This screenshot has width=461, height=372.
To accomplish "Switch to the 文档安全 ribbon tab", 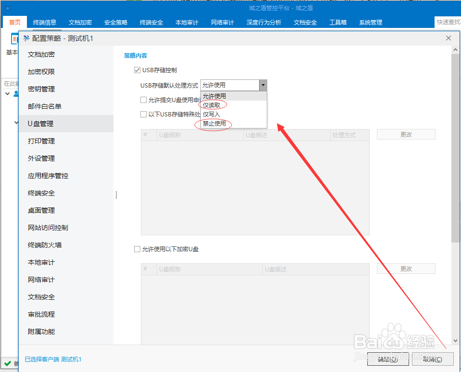I will point(305,22).
